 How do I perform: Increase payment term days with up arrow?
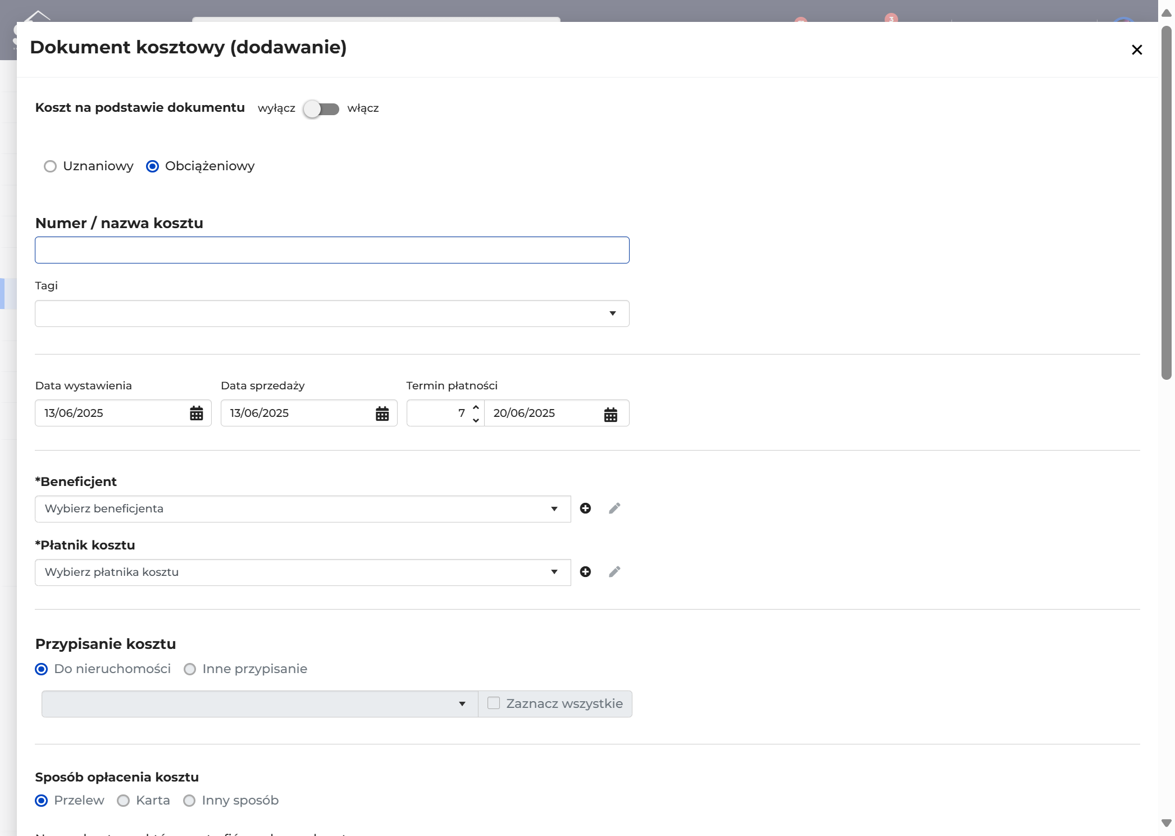(476, 407)
